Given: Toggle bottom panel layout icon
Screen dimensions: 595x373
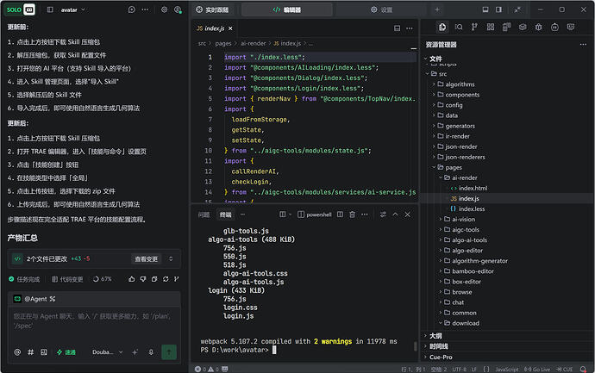Looking at the screenshot, I should click(x=485, y=9).
